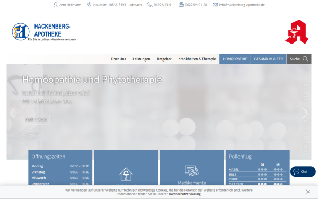This screenshot has width=318, height=199.
Task: Click the envelope email icon
Action: tap(215, 5)
